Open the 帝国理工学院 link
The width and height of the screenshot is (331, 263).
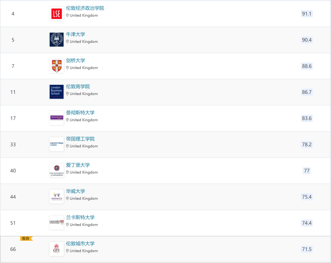point(80,139)
